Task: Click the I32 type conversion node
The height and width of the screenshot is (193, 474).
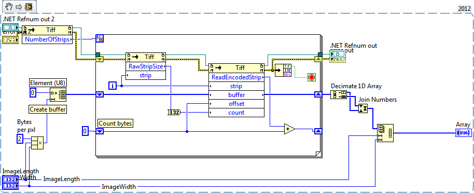Action: pos(173,113)
